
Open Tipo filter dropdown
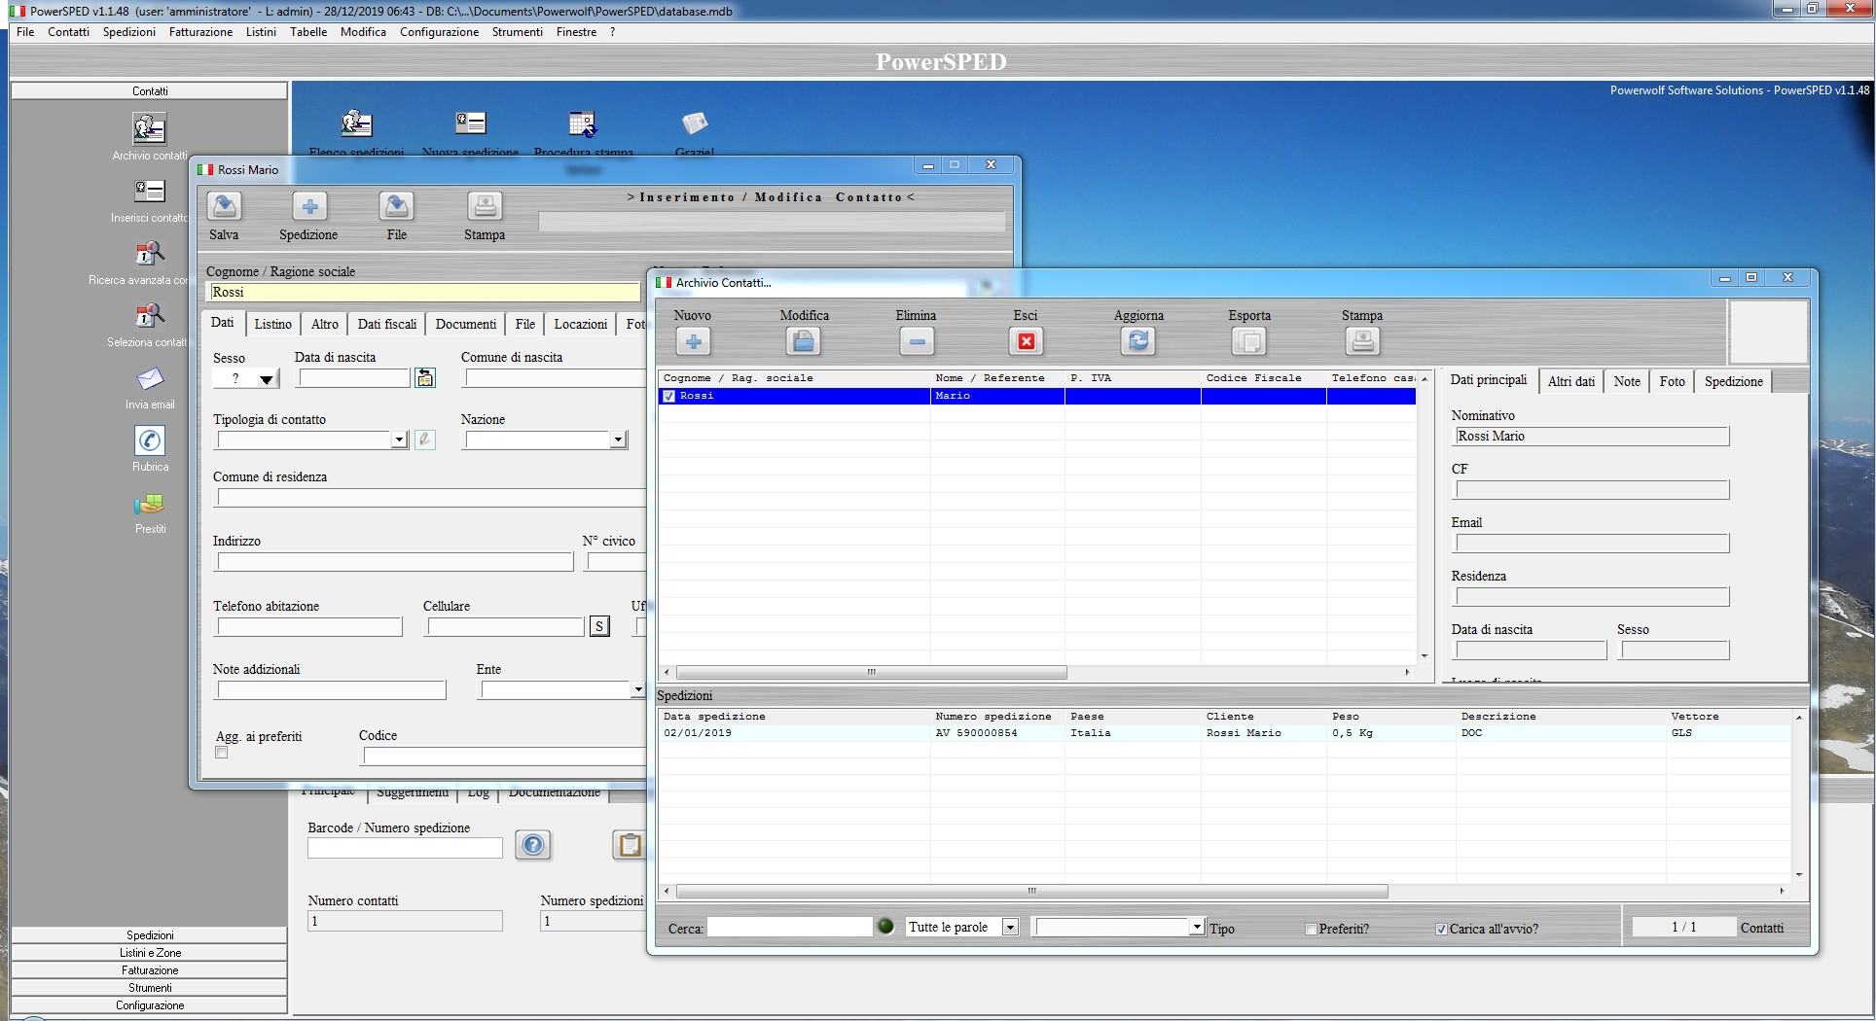(1197, 928)
